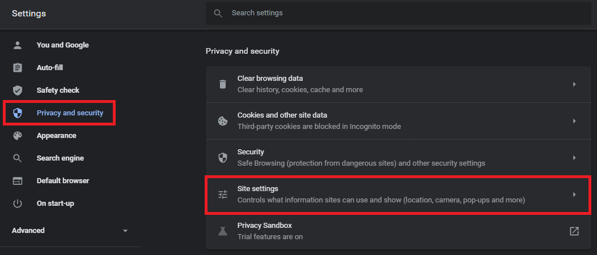Open the Site settings row
Viewport: 597px width, 255px height.
381,195
